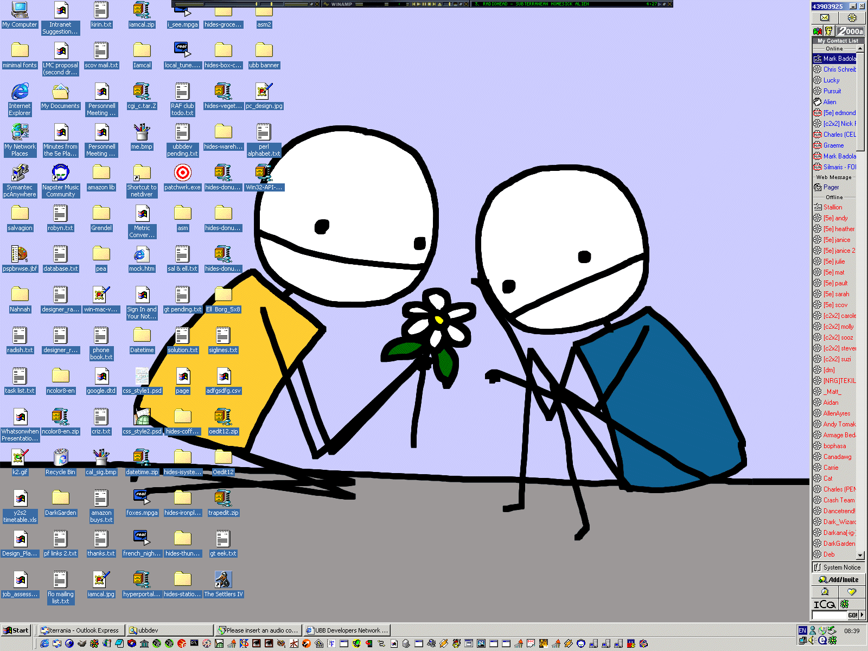
Task: Open the Recycle Bin icon
Action: pos(60,462)
